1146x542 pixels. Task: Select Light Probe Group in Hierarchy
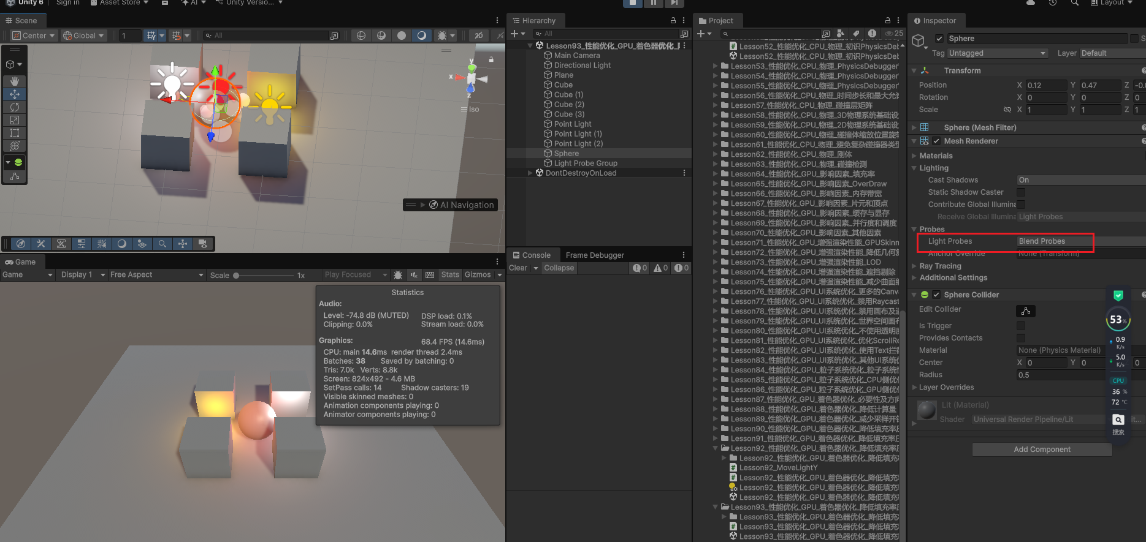pyautogui.click(x=585, y=164)
